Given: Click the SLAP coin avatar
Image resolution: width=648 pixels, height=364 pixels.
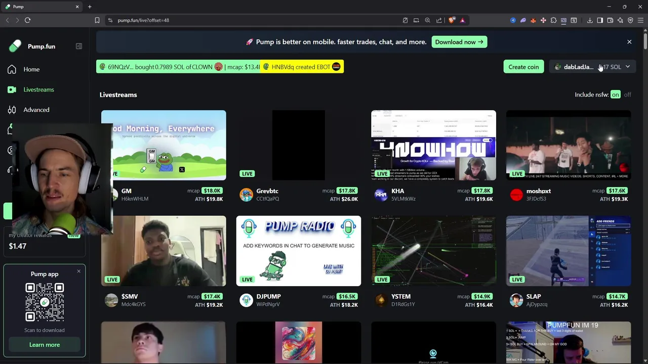Looking at the screenshot, I should pos(516,300).
